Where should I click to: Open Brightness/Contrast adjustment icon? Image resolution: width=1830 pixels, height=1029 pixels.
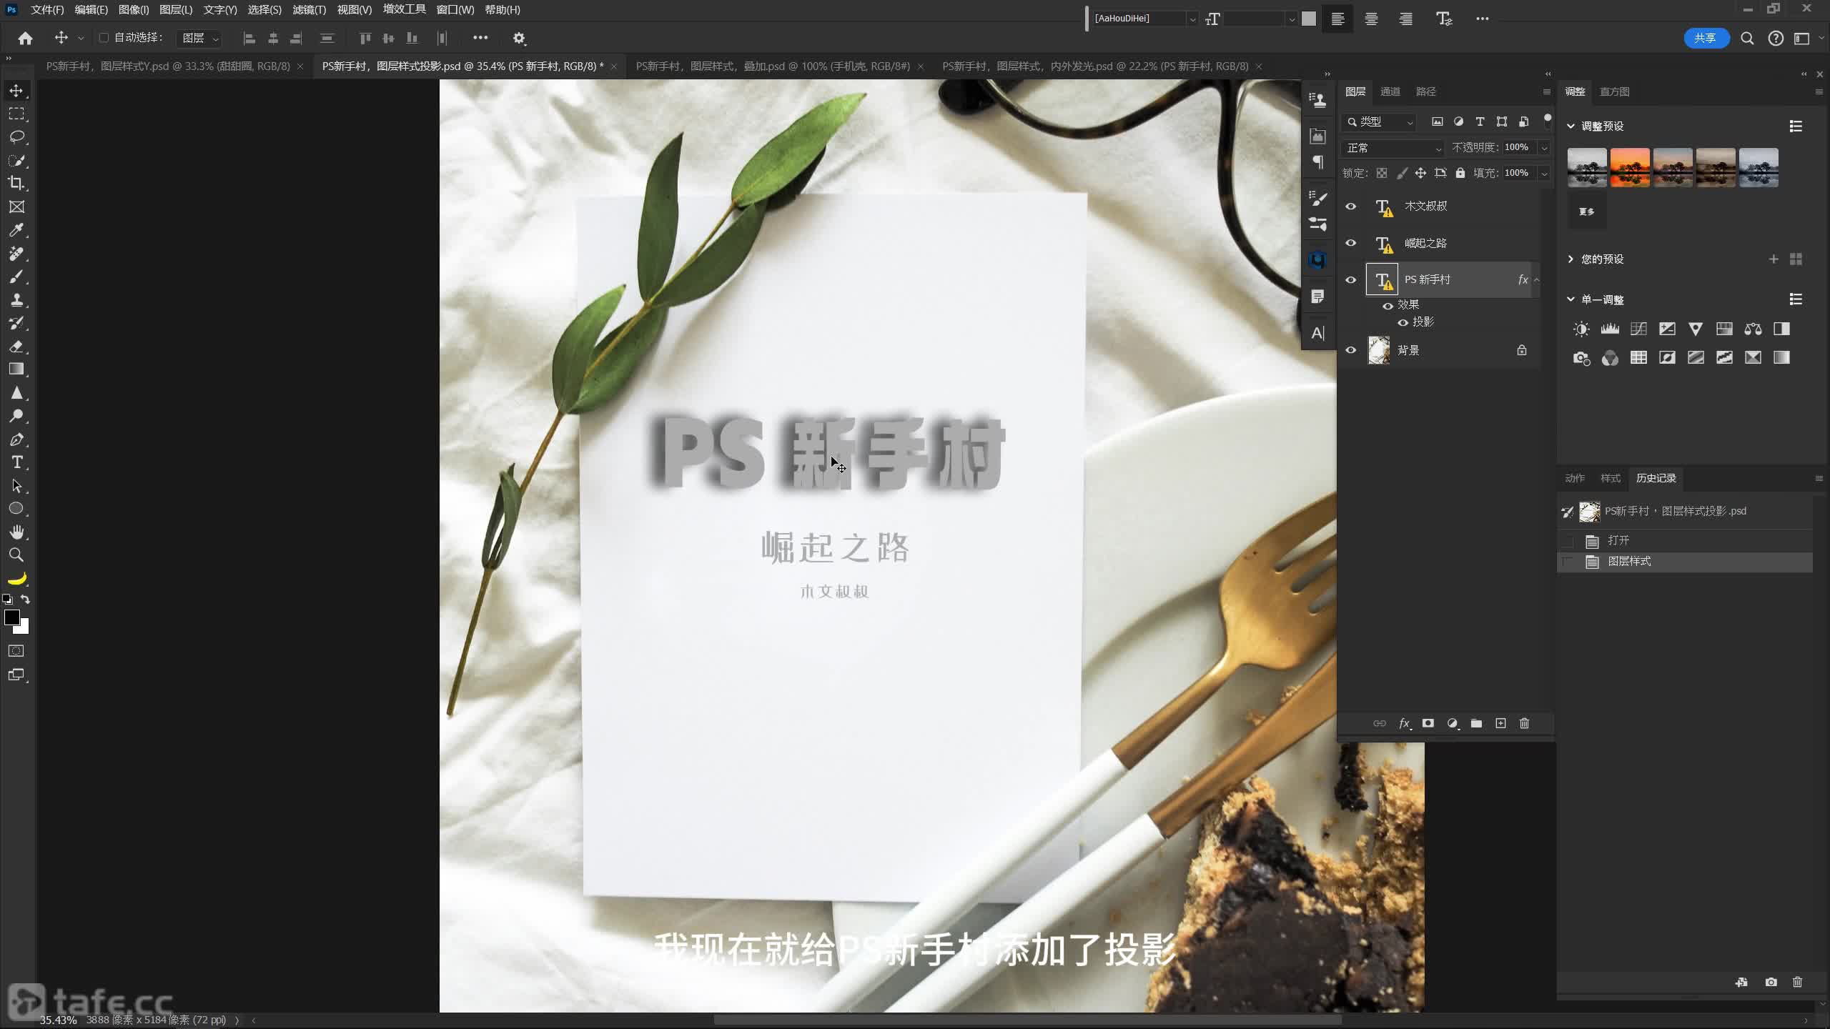[x=1581, y=329]
